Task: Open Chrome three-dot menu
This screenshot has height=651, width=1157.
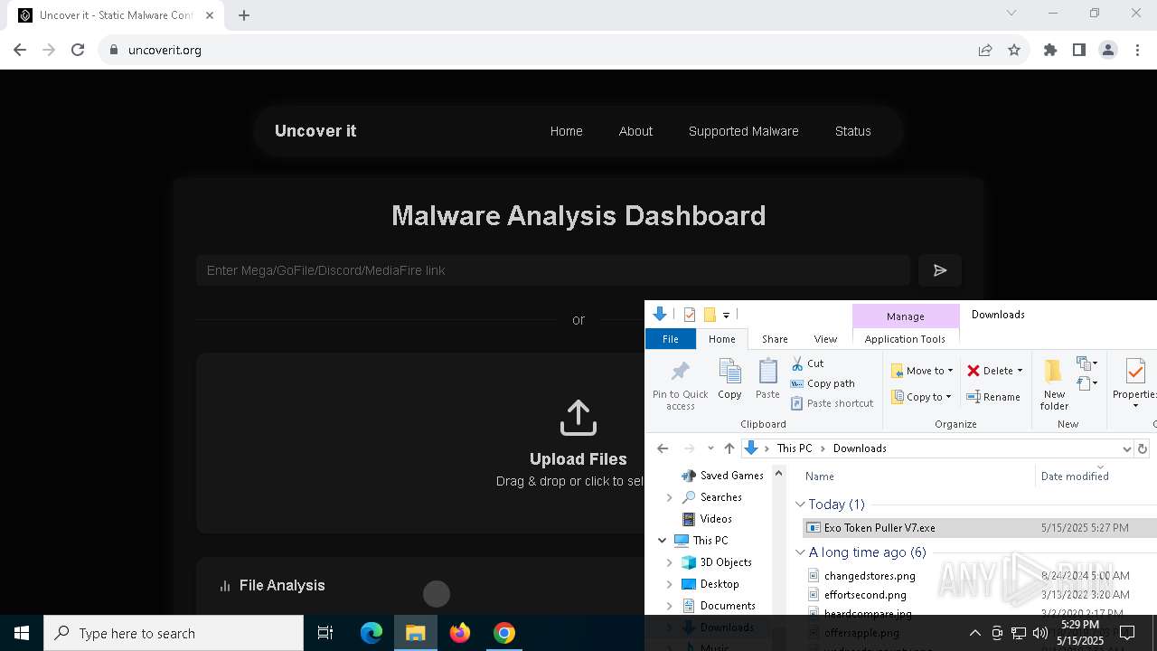Action: click(1137, 50)
